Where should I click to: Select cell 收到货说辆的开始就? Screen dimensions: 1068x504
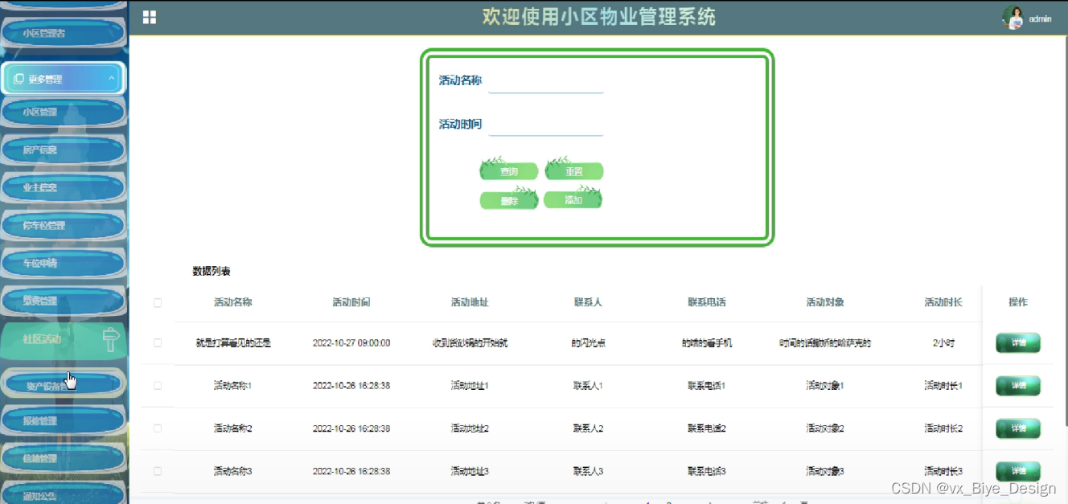click(x=470, y=343)
